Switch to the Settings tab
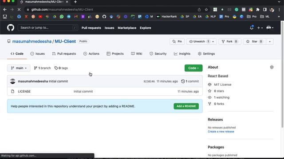The width and height of the screenshot is (284, 159). pos(206,54)
